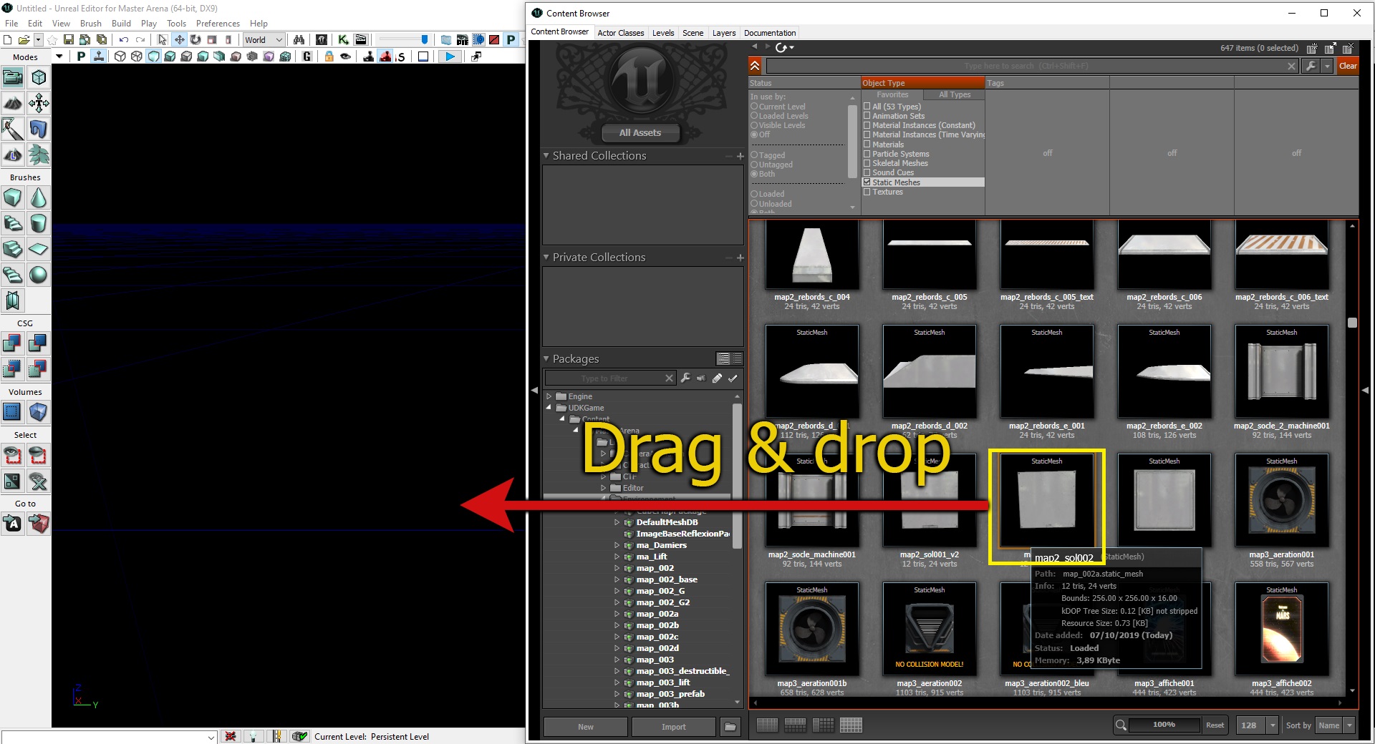Switch to Geometry mode cube icon
The height and width of the screenshot is (744, 1375).
[39, 77]
